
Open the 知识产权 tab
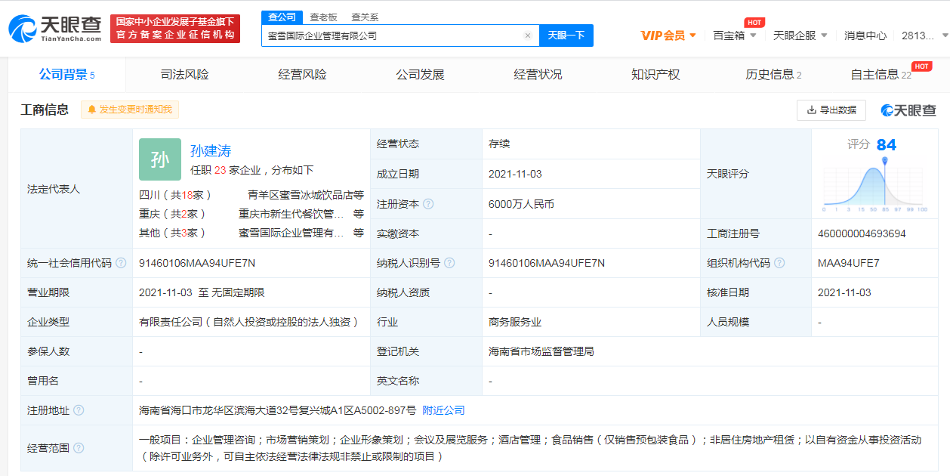(655, 75)
